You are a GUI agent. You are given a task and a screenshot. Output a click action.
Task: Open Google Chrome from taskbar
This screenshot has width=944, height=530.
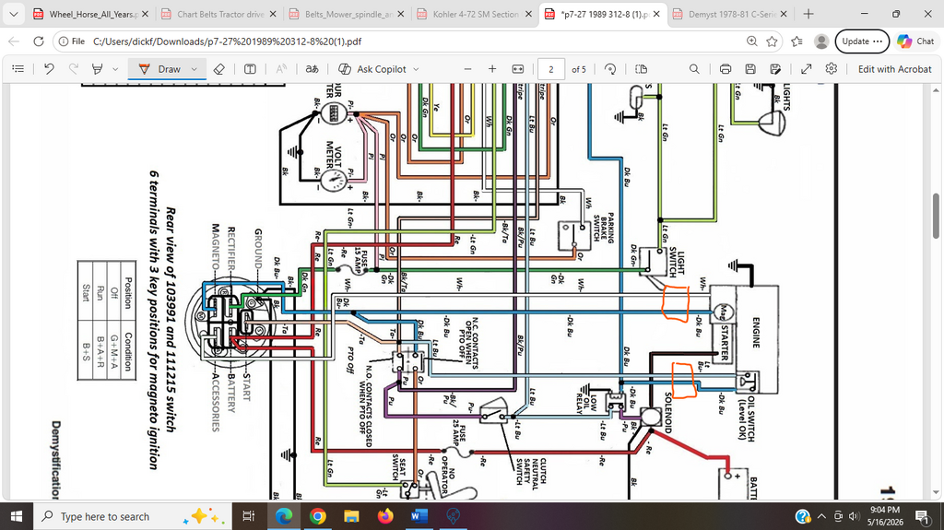click(317, 516)
